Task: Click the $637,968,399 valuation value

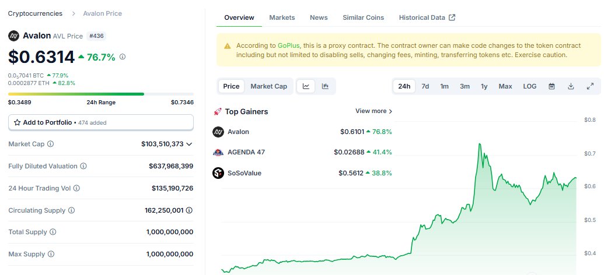Action: pyautogui.click(x=171, y=166)
